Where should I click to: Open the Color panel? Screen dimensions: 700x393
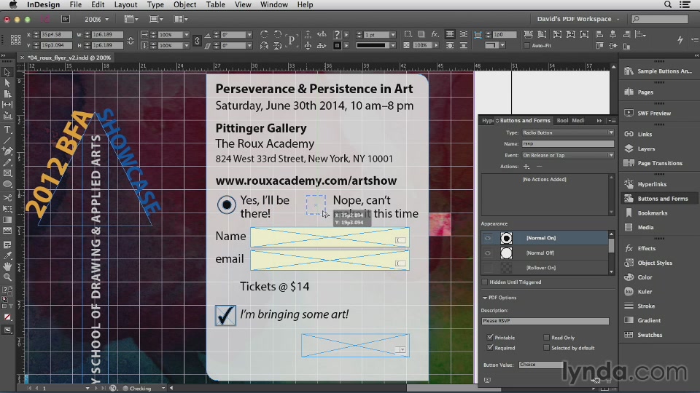(639, 277)
